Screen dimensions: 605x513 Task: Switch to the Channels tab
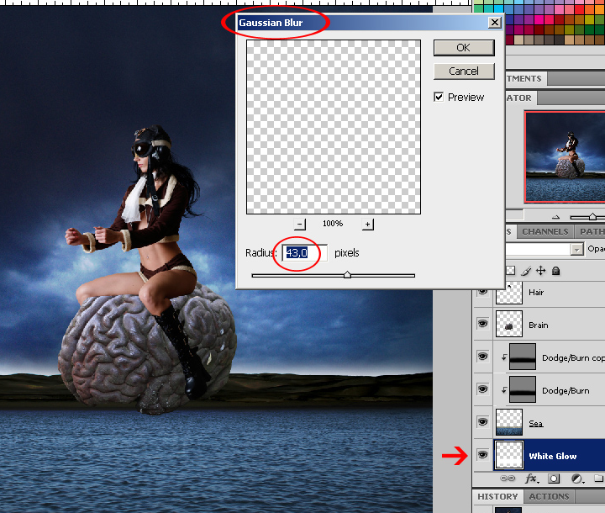[544, 231]
